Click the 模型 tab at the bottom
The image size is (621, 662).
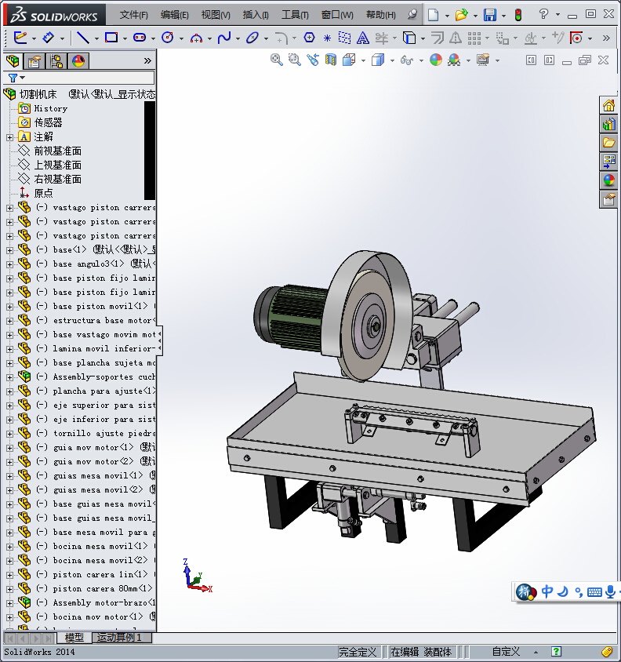pos(74,638)
